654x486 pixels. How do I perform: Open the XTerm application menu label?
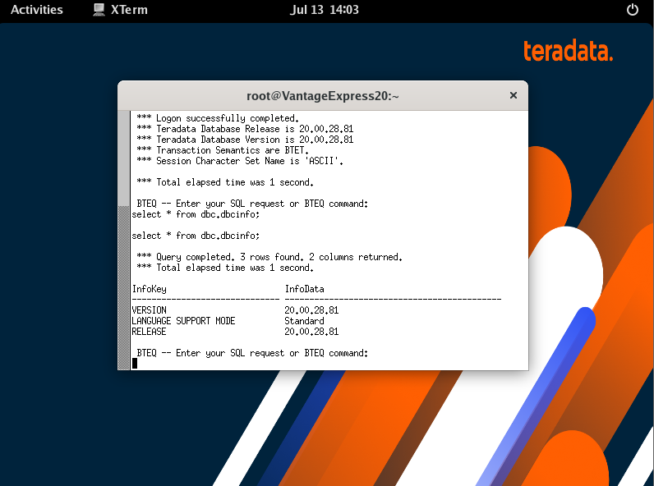point(129,10)
